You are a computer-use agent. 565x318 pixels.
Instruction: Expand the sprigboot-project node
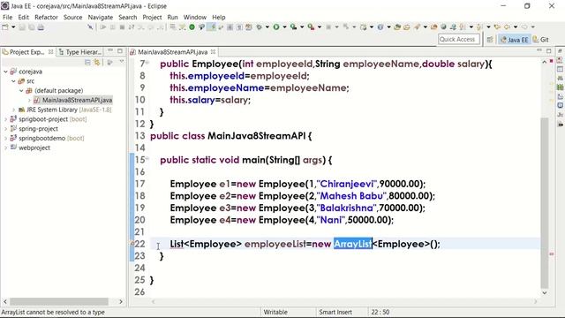coord(6,119)
